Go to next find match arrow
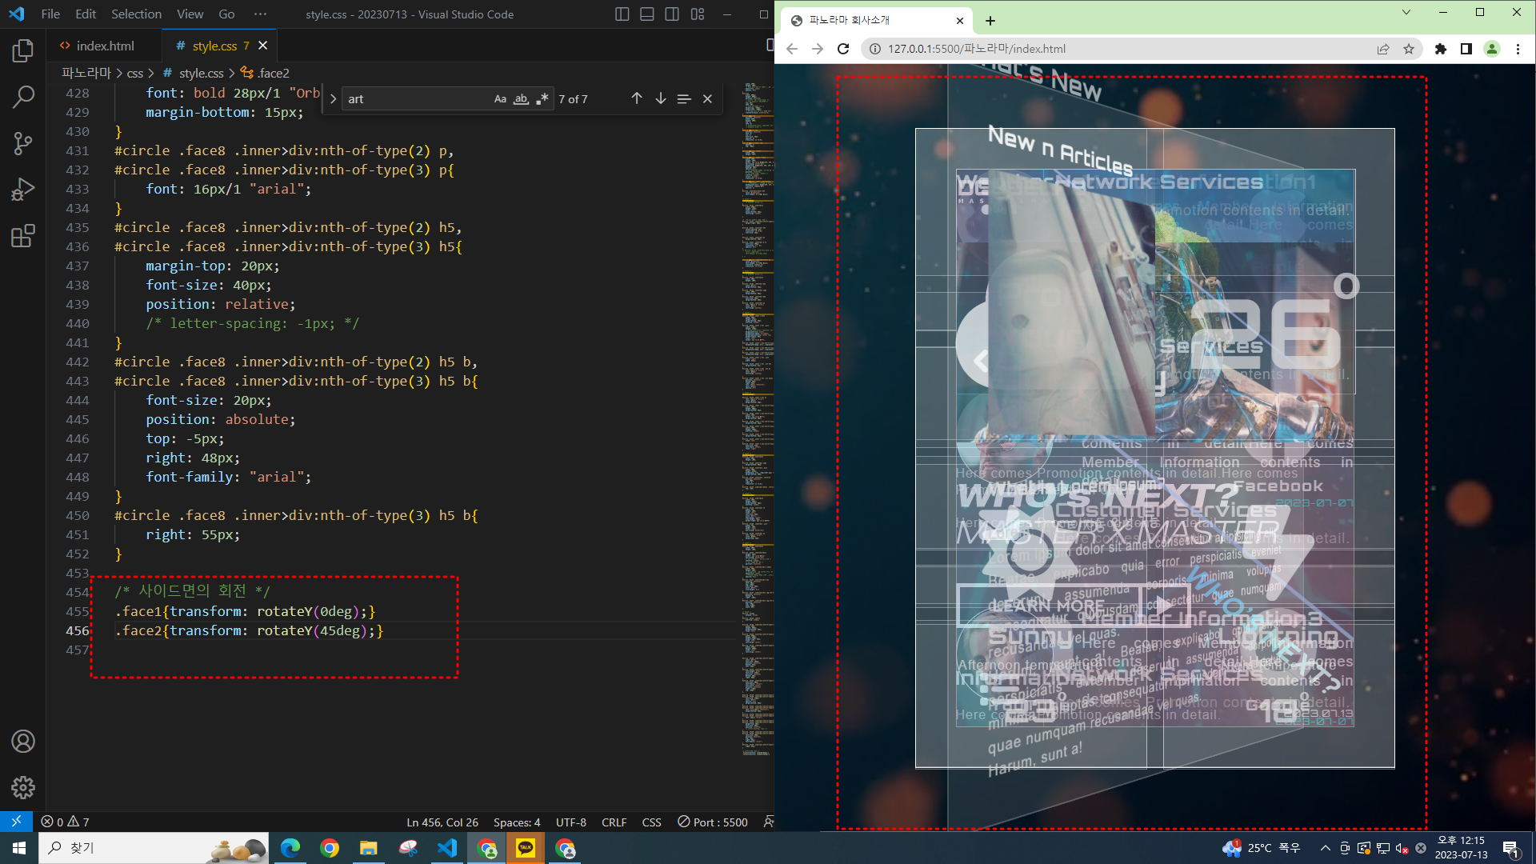This screenshot has height=864, width=1536. coord(660,98)
